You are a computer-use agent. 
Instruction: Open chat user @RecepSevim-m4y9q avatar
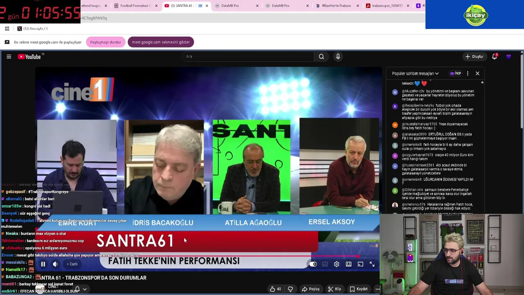[x=395, y=107]
